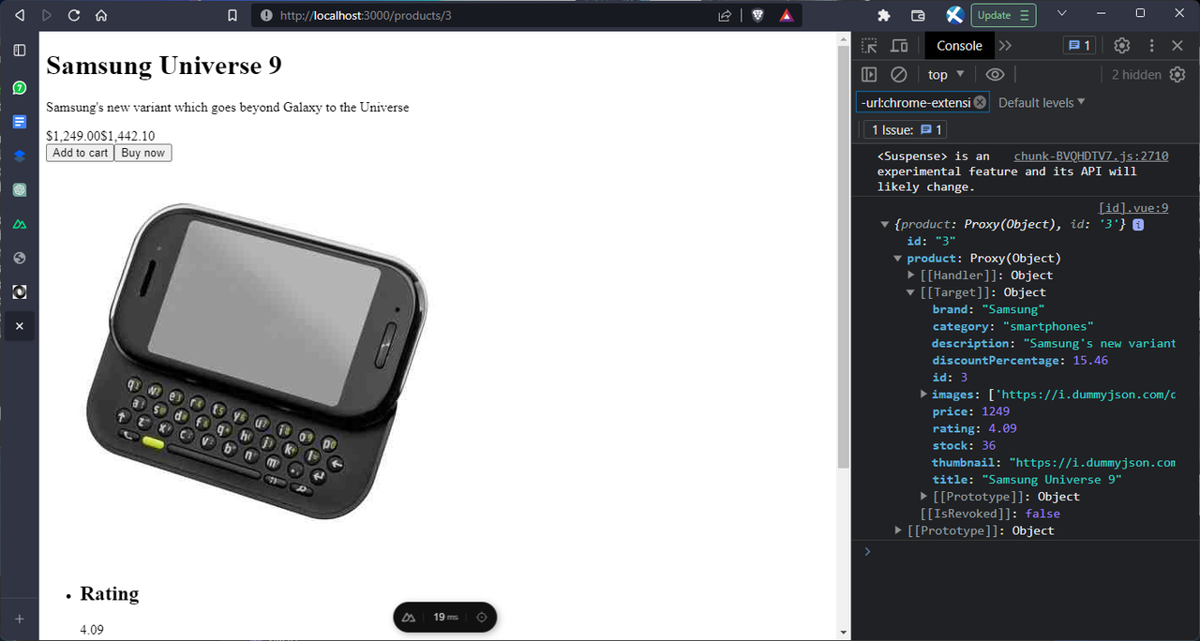Expand the images array in the console
The height and width of the screenshot is (641, 1200).
point(923,394)
